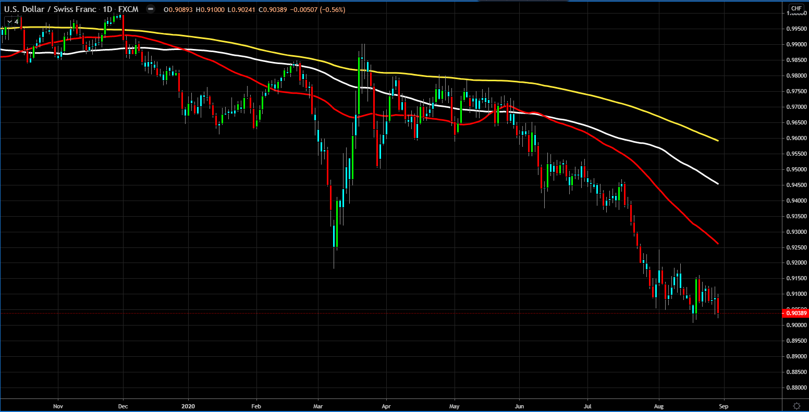Image resolution: width=809 pixels, height=412 pixels.
Task: Click the Apr label on time axis
Action: (x=386, y=405)
